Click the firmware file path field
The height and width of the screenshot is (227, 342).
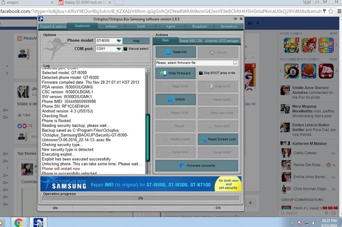194,63
